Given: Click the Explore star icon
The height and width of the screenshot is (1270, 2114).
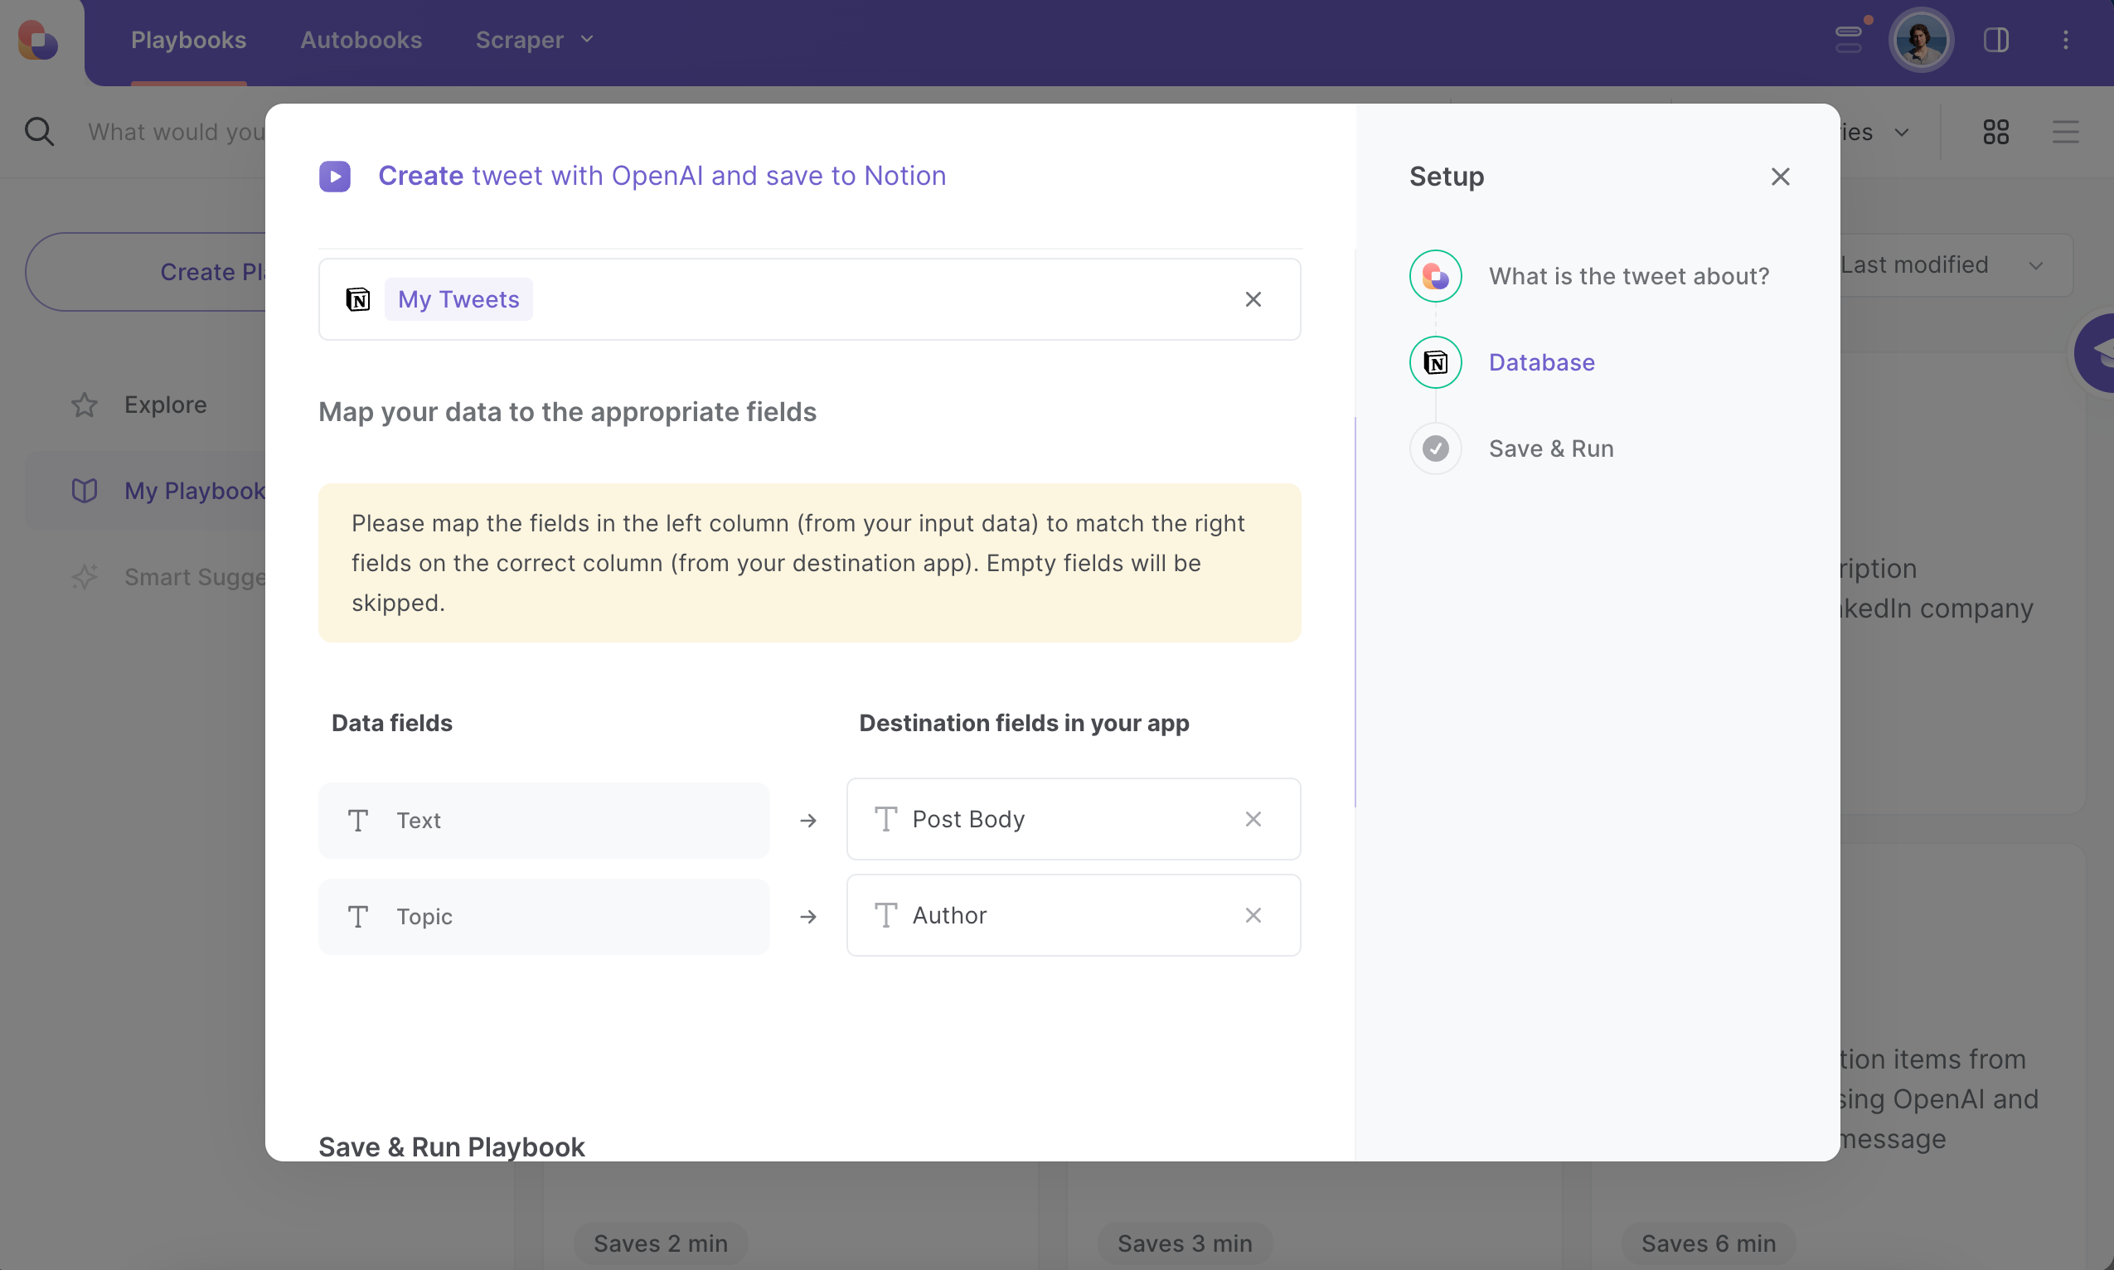Looking at the screenshot, I should tap(84, 405).
